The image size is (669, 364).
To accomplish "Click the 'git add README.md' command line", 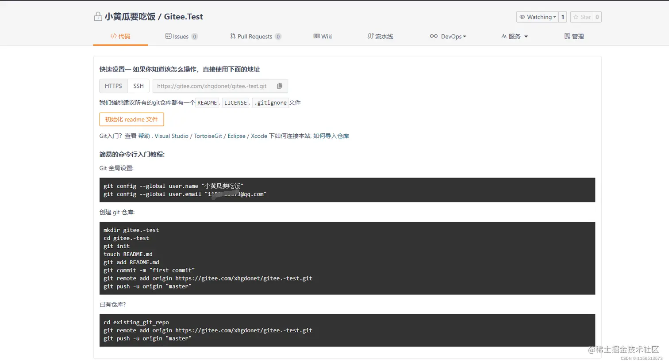I will (x=131, y=262).
